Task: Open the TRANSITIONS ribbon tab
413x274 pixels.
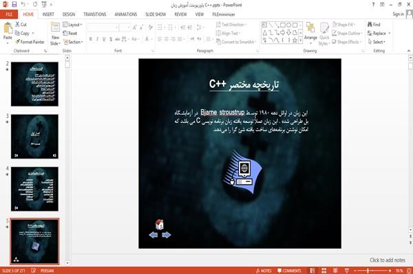Action: (95, 14)
